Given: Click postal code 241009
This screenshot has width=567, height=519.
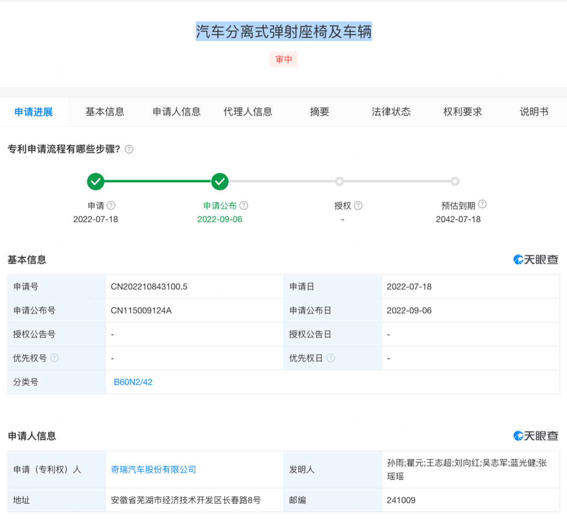Looking at the screenshot, I should click(401, 500).
